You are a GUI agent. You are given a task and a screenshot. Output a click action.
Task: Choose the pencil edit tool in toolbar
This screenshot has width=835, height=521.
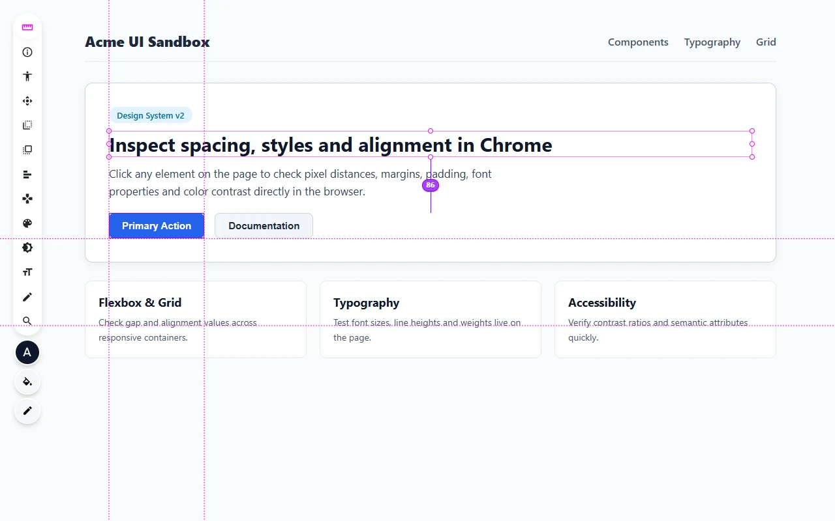(27, 297)
